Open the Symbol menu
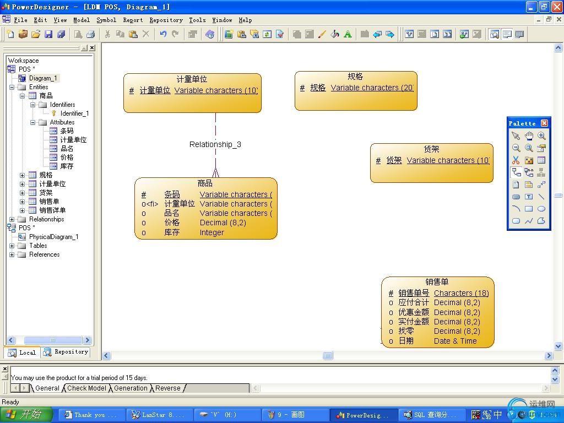The height and width of the screenshot is (423, 564). (x=106, y=20)
